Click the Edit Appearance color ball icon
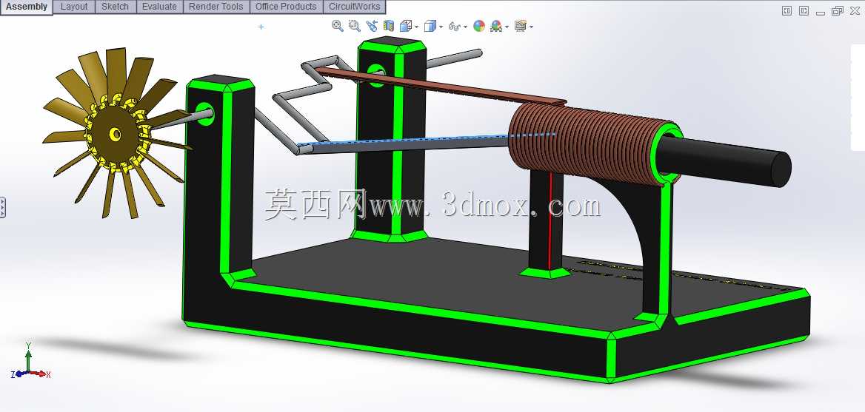 [x=479, y=25]
